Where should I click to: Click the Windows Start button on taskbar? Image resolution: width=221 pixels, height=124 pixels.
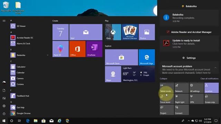4,121
